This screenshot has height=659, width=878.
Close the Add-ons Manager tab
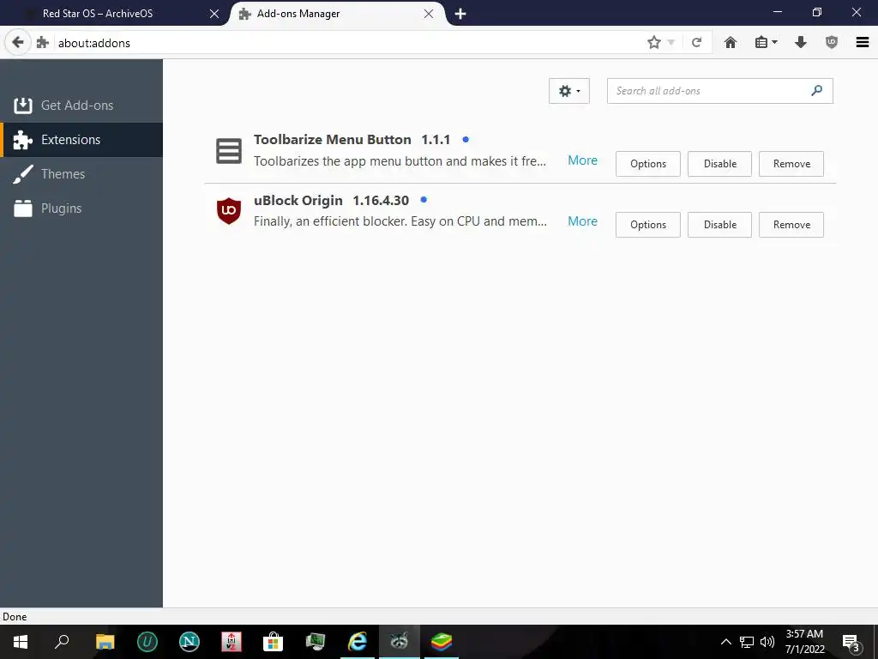coord(429,14)
